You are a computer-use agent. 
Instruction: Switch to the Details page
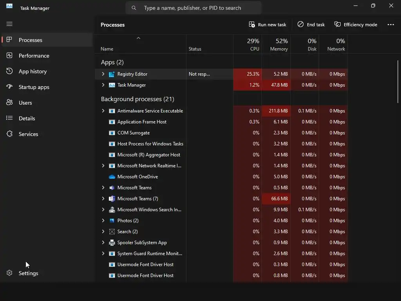pyautogui.click(x=47, y=118)
